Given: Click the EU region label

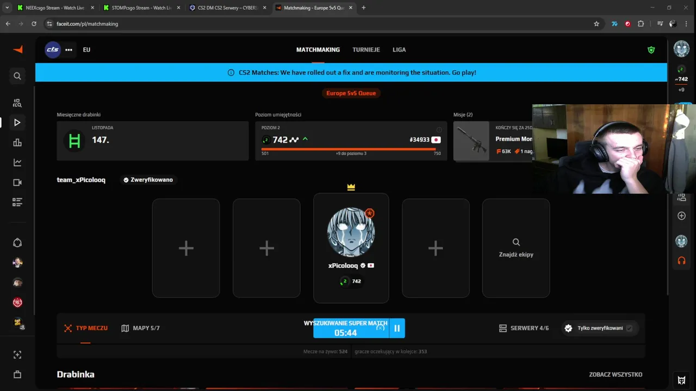Looking at the screenshot, I should click(86, 49).
